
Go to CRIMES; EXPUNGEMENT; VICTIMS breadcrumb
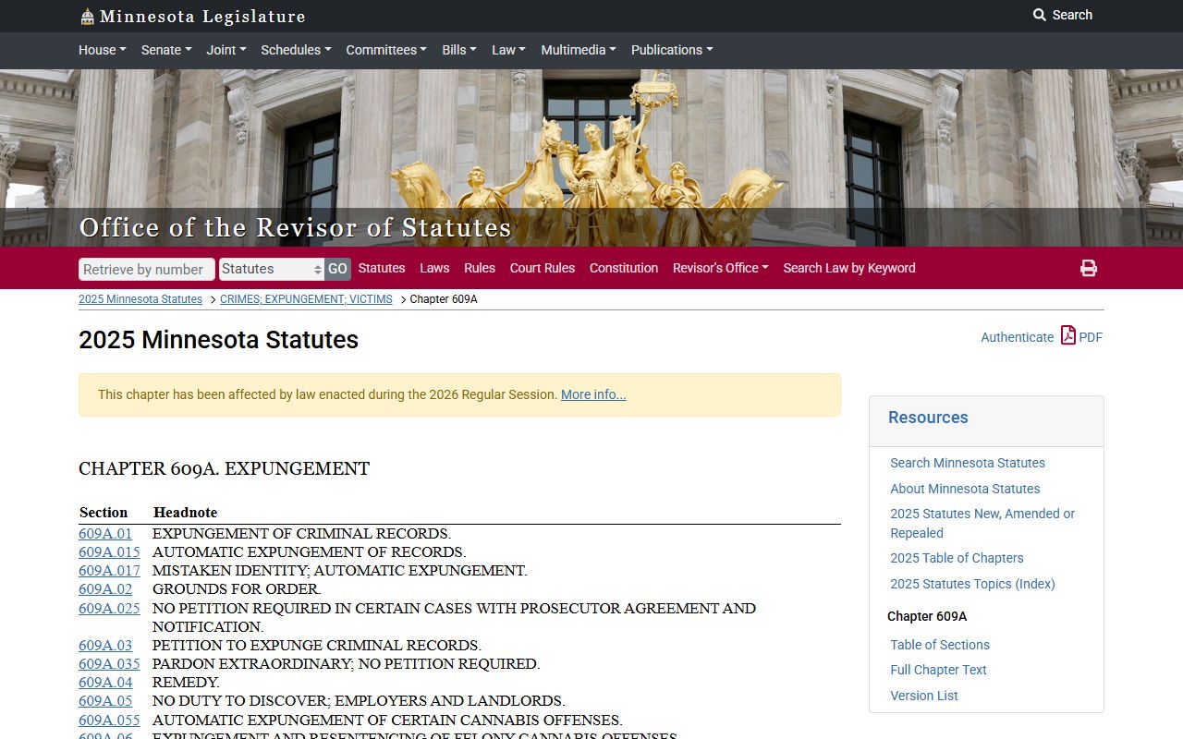tap(306, 299)
